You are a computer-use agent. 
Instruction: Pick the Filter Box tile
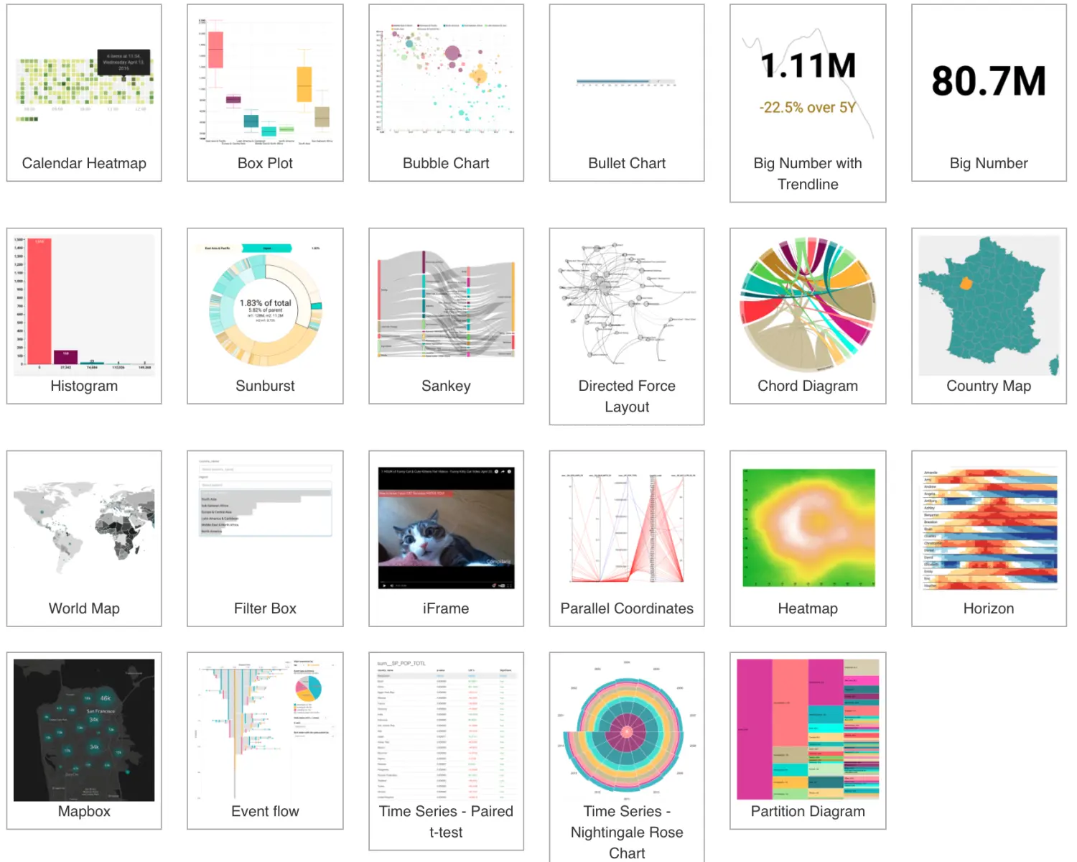click(265, 539)
